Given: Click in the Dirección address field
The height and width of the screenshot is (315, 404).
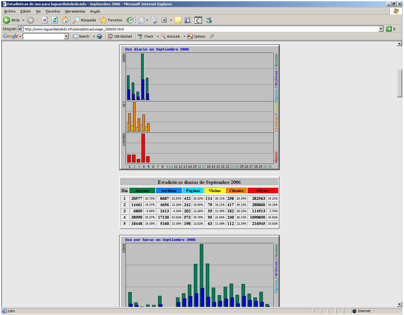Looking at the screenshot, I should [201, 29].
